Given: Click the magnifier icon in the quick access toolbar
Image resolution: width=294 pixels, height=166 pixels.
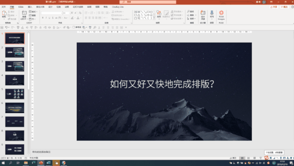Looking at the screenshot, I should tap(95, 27).
